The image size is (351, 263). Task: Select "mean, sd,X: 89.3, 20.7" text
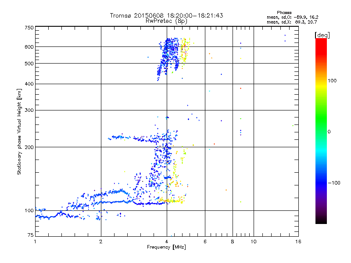click(292, 22)
